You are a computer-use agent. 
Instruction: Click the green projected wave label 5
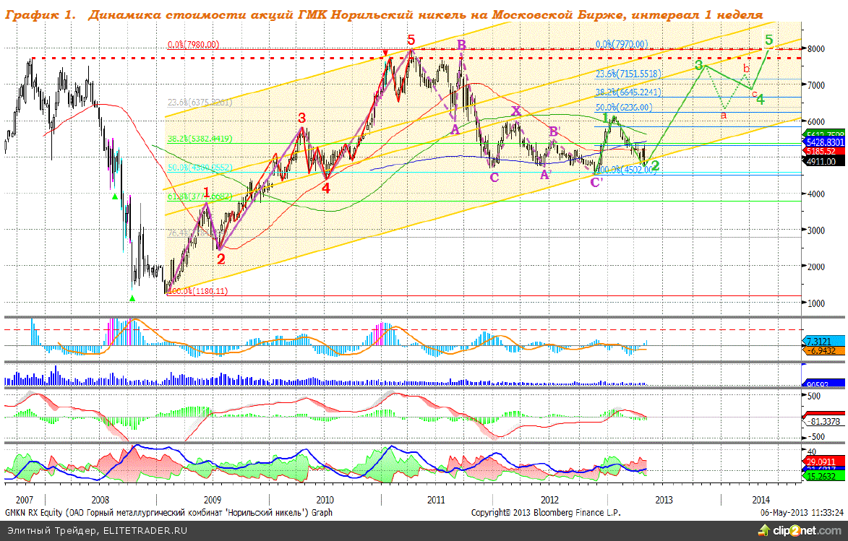[769, 40]
